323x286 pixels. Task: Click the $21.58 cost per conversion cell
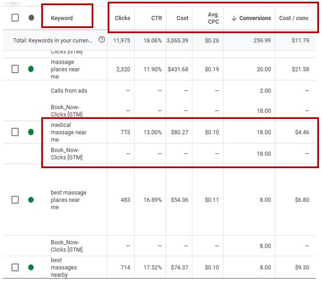(x=301, y=69)
